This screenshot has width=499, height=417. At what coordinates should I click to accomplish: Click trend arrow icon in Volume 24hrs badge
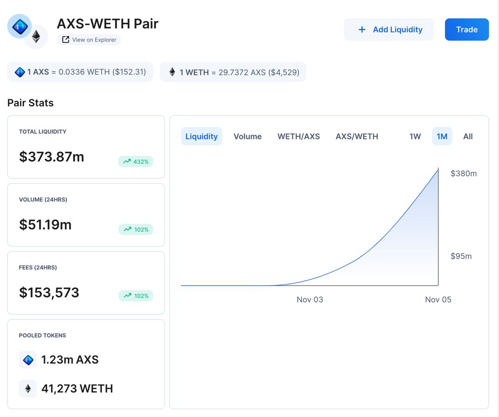pos(127,229)
